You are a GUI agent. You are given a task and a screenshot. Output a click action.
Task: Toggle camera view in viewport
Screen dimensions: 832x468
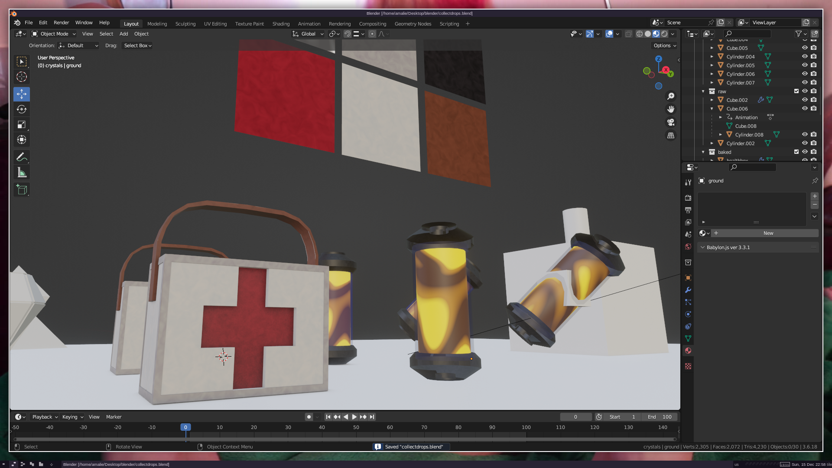pos(671,122)
